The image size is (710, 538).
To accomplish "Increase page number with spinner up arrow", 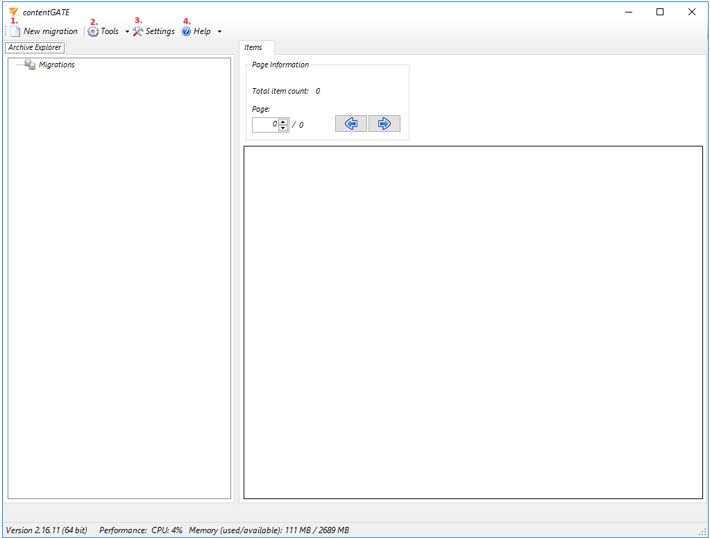I will coord(283,121).
